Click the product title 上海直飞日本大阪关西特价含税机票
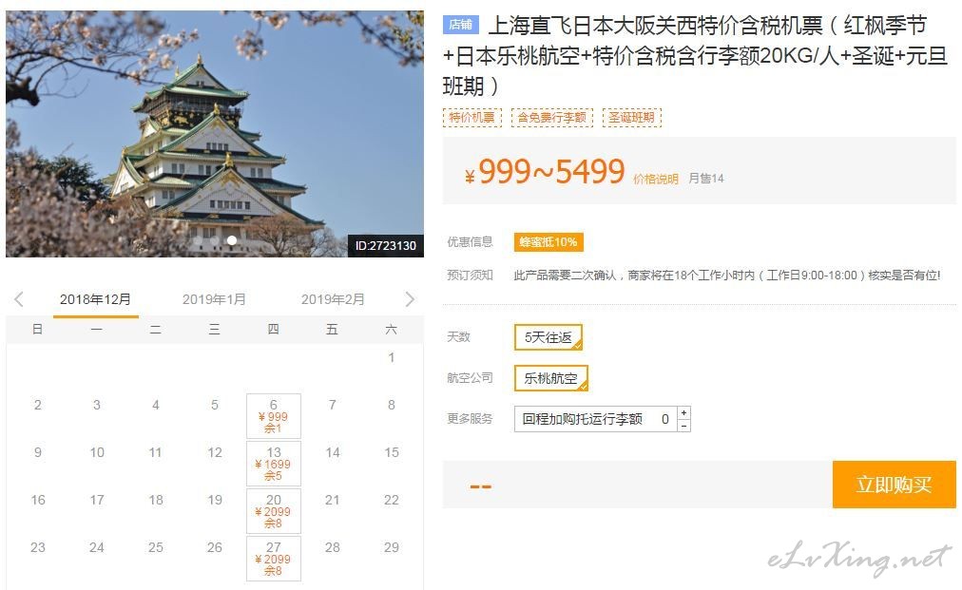Screen dimensions: 962x590 click(x=695, y=56)
